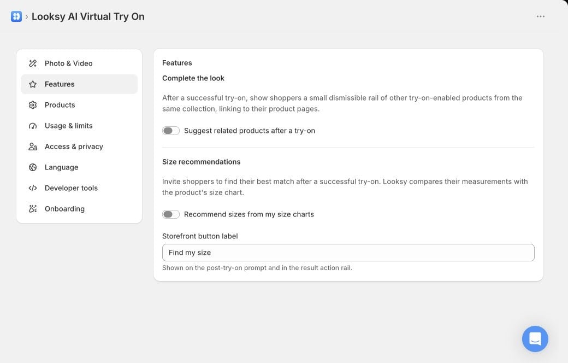
Task: Click the Size recommendations heading
Action: [202, 162]
